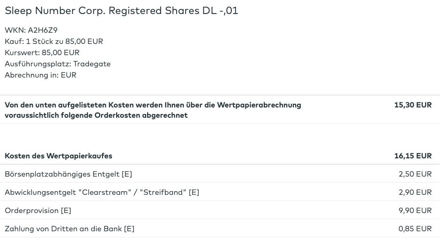Click the Abrechnung in EUR line
Screen dimensions: 445x242
(40, 75)
